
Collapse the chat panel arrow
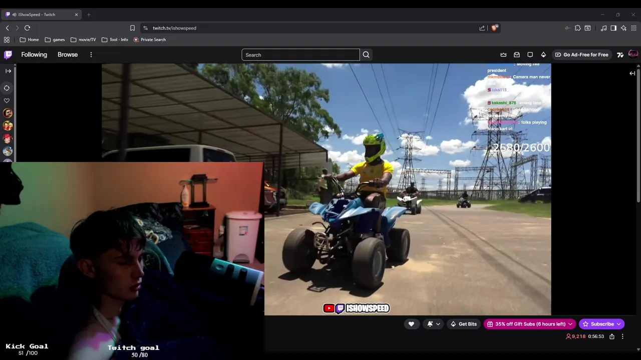click(632, 73)
